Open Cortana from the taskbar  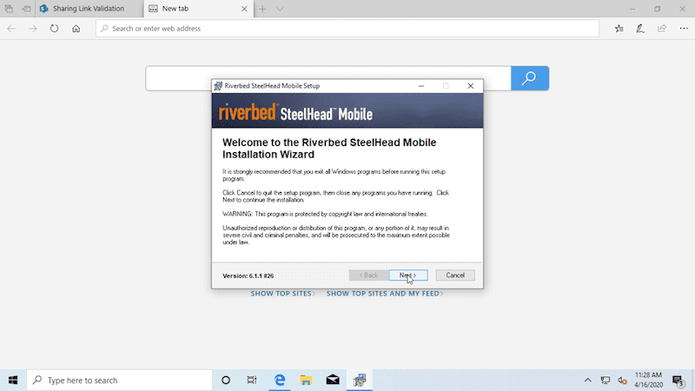tap(226, 380)
